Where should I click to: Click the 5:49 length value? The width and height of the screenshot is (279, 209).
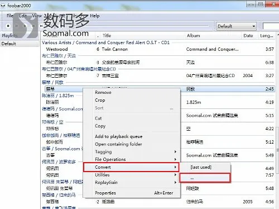(270, 155)
